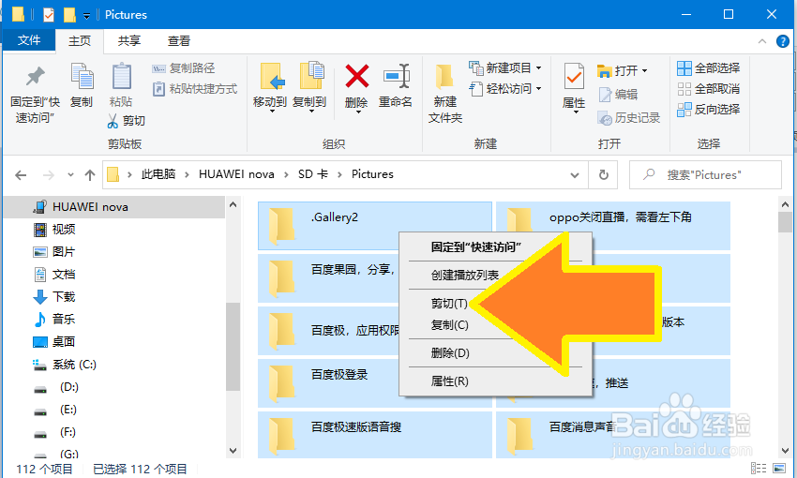Click HUAWEI nova in the address path
Screen dimensions: 797x478
pos(236,174)
